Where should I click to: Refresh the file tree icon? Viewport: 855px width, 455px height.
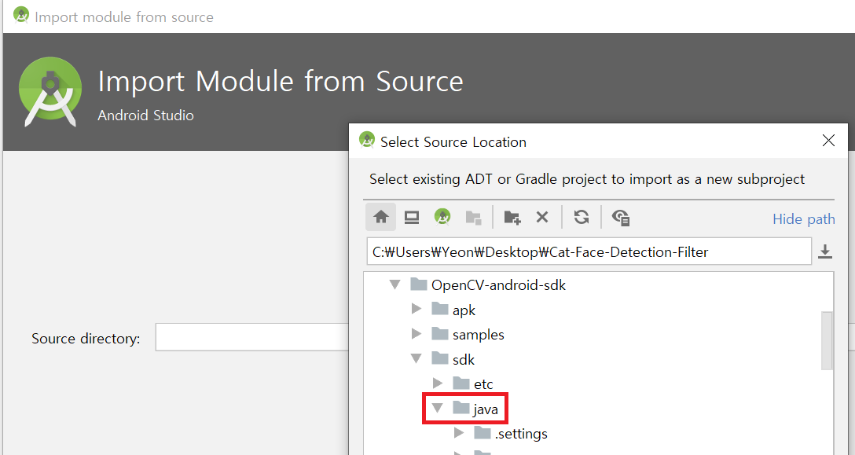point(582,217)
